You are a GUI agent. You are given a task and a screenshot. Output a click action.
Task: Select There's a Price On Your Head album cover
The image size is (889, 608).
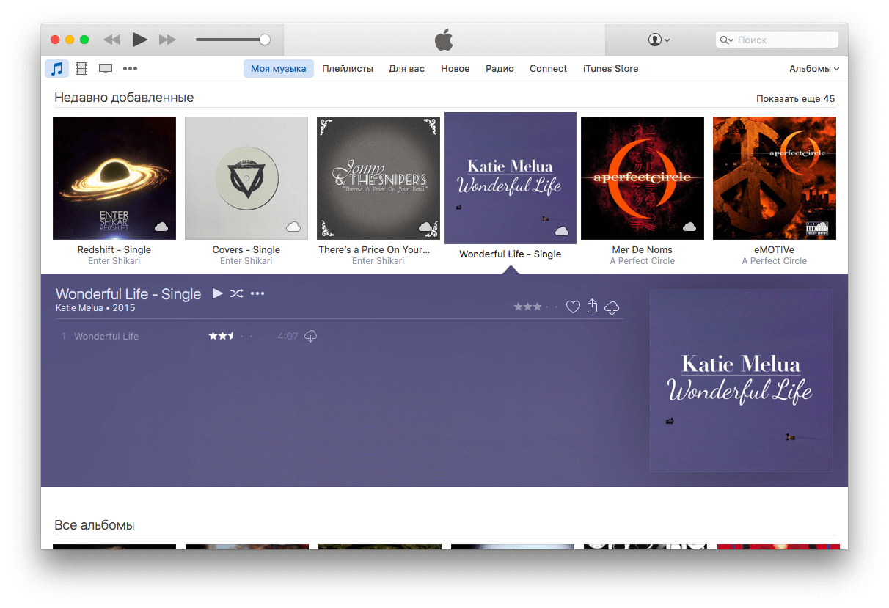[378, 178]
